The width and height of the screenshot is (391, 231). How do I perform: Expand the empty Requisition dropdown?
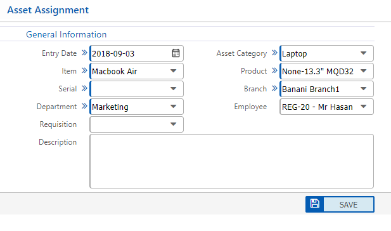point(137,124)
